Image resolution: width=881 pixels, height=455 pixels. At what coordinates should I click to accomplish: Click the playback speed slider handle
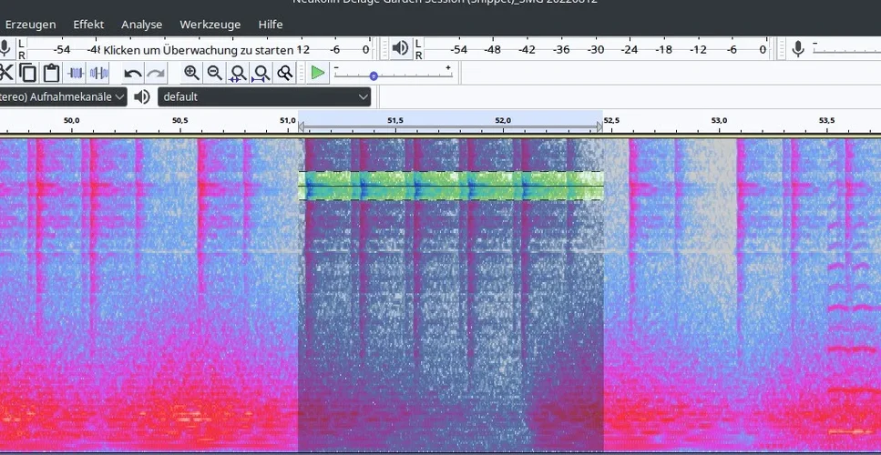click(x=374, y=76)
